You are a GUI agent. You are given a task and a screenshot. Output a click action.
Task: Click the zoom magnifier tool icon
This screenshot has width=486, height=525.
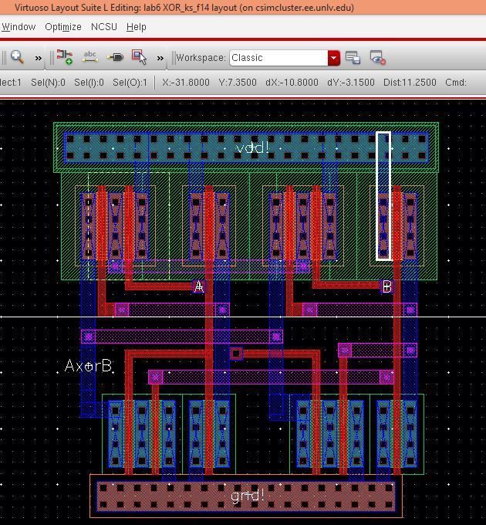coord(16,58)
